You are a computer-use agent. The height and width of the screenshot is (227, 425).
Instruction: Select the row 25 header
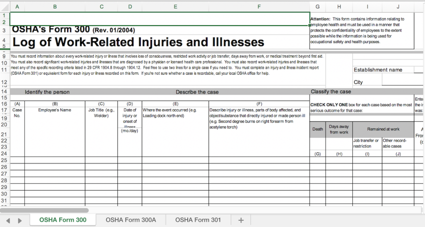click(4, 160)
